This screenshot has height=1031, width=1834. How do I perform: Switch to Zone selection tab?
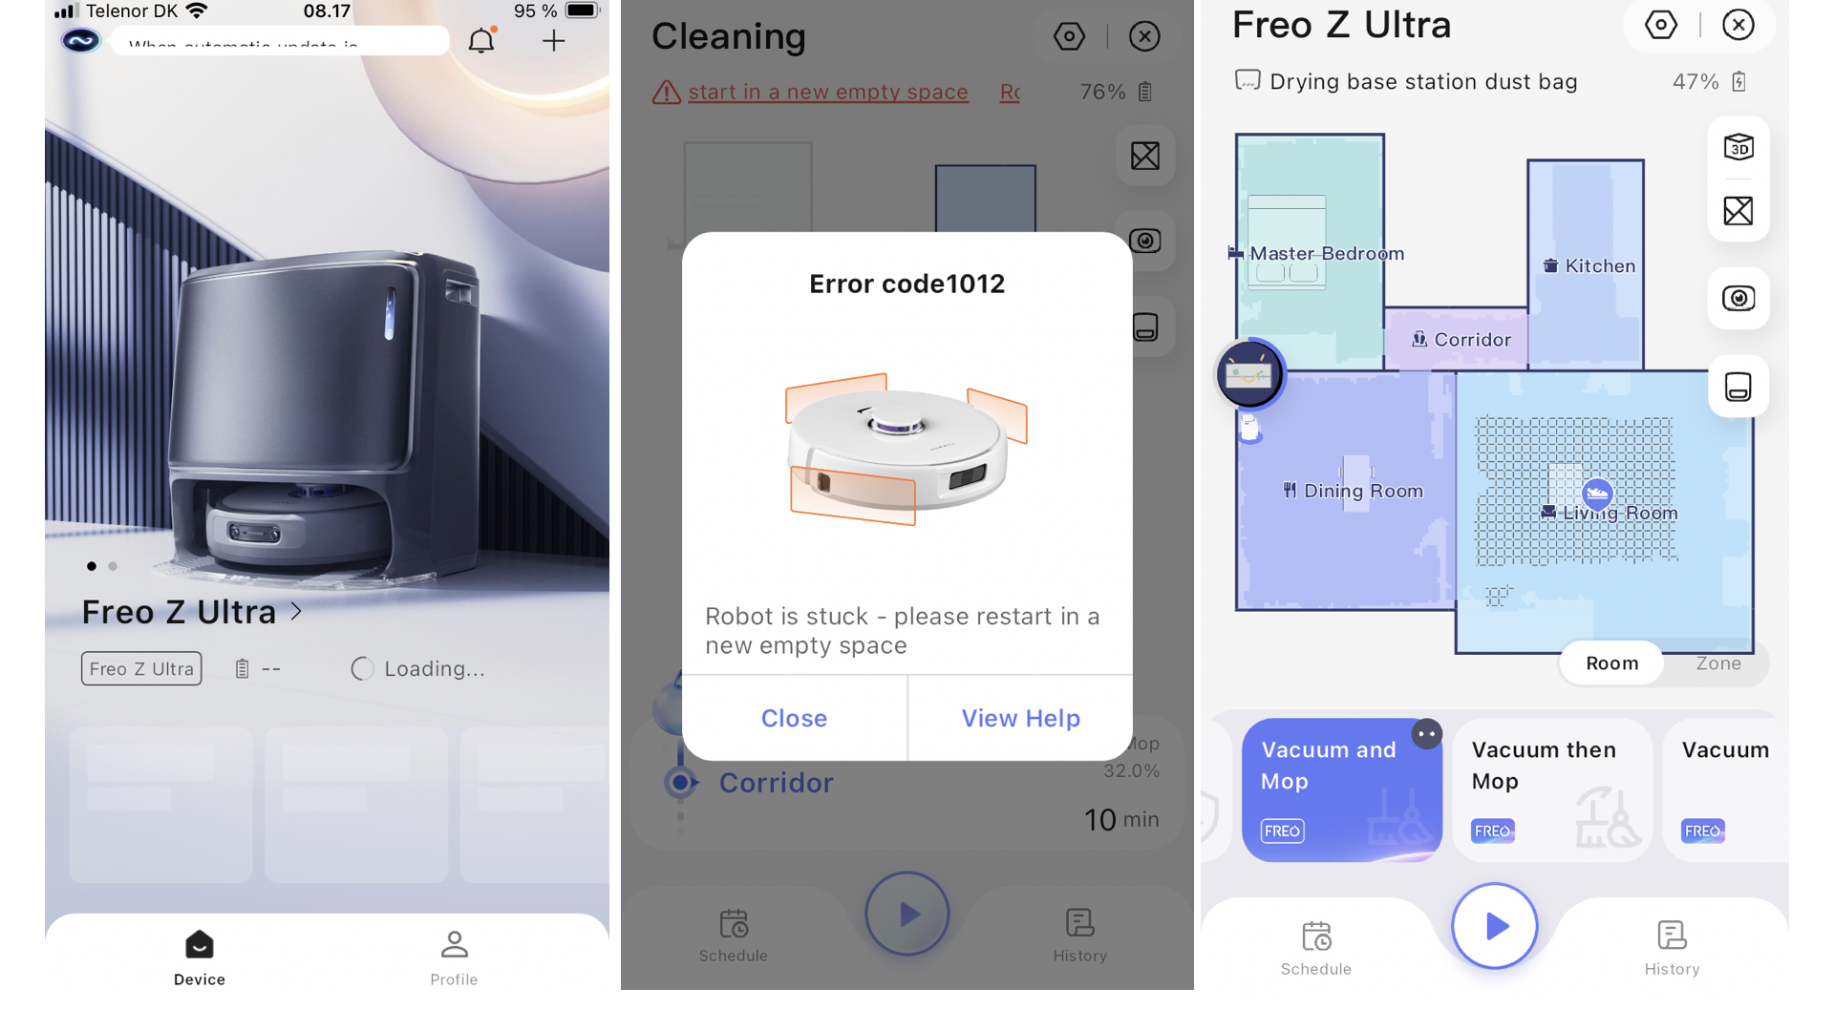(1717, 663)
